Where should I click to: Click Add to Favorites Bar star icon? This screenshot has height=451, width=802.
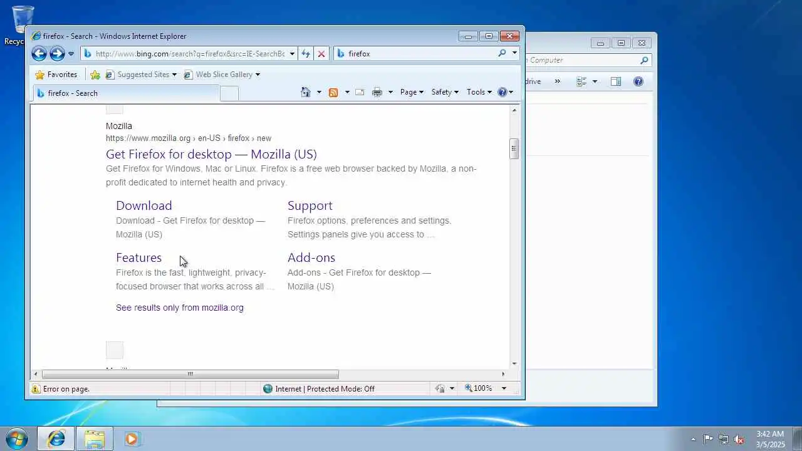point(95,75)
